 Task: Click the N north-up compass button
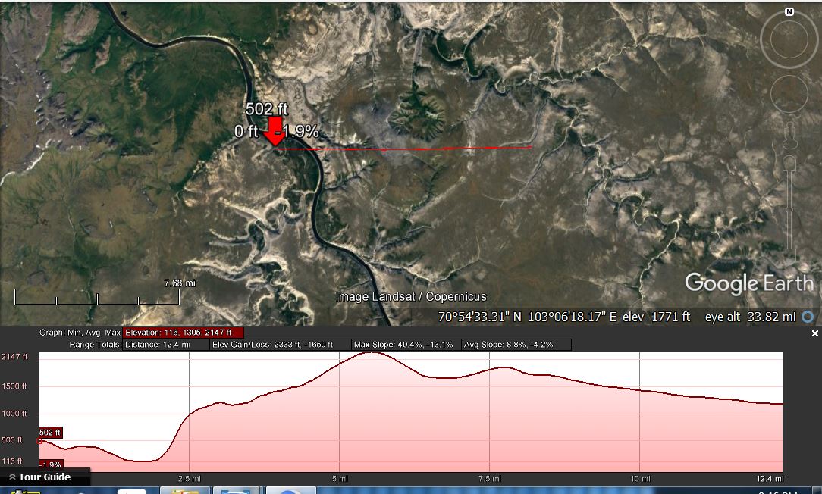click(x=789, y=12)
